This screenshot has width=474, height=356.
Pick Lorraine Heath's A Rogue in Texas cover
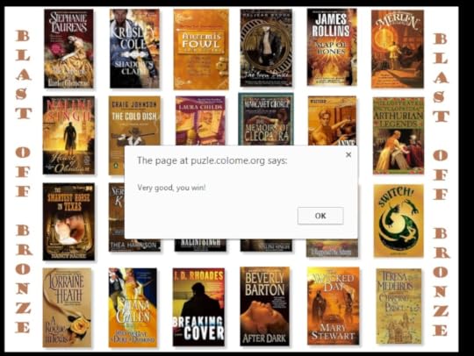coord(67,308)
